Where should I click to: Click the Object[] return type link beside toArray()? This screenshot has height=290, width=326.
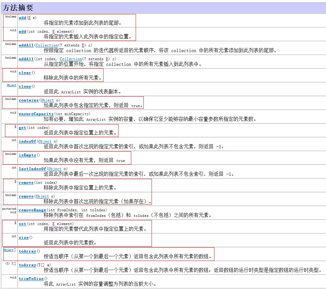pos(8,250)
